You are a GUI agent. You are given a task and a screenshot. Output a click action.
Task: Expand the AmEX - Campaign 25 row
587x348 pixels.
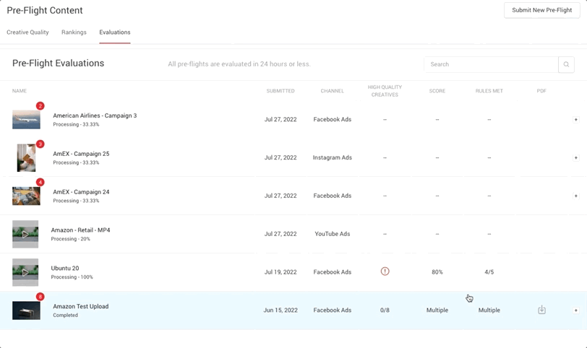(575, 157)
